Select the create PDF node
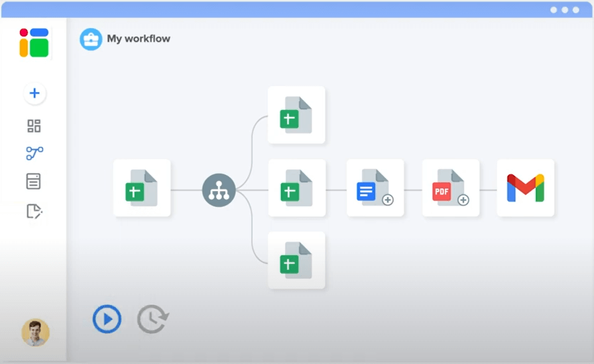The height and width of the screenshot is (364, 594). [451, 188]
